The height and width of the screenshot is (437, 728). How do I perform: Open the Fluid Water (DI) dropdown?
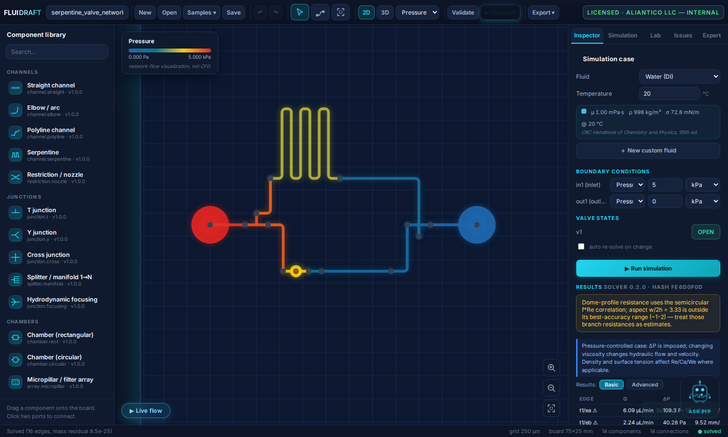point(679,77)
